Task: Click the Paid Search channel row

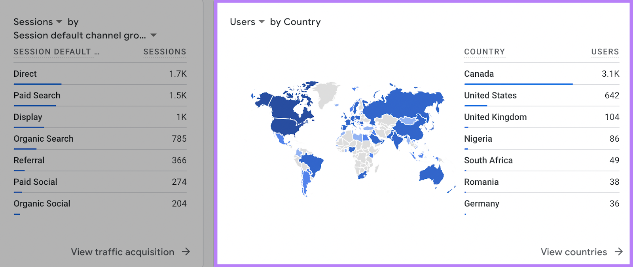Action: tap(37, 96)
